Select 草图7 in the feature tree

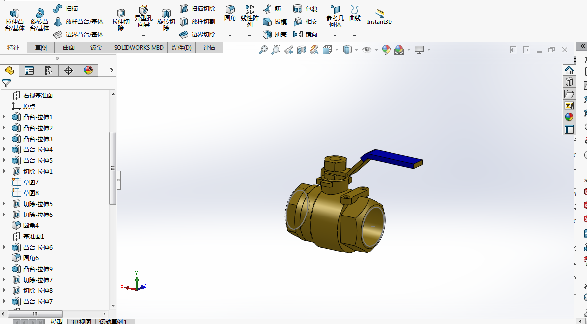point(31,182)
